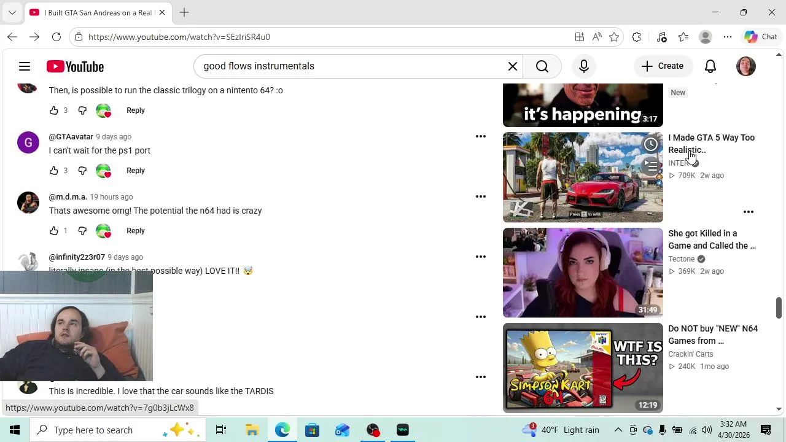View site information lock icon
Viewport: 786px width, 442px height.
click(79, 37)
